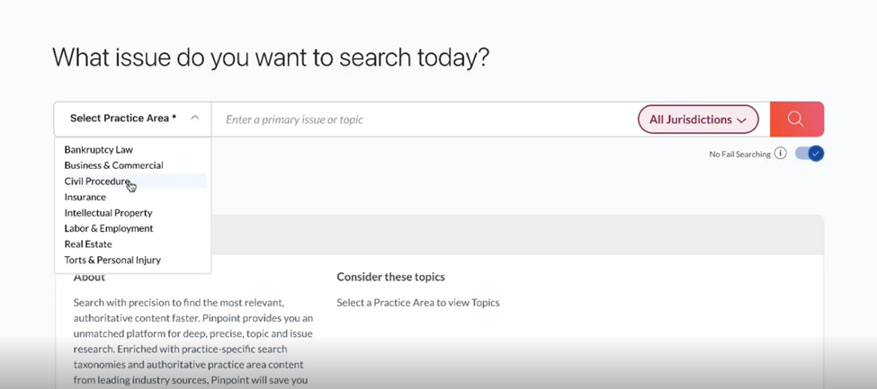Open the No Fail Searching info icon
This screenshot has height=389, width=877.
click(x=781, y=154)
